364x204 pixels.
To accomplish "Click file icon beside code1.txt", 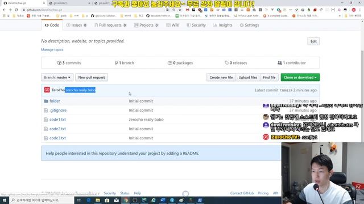I will 45,120.
